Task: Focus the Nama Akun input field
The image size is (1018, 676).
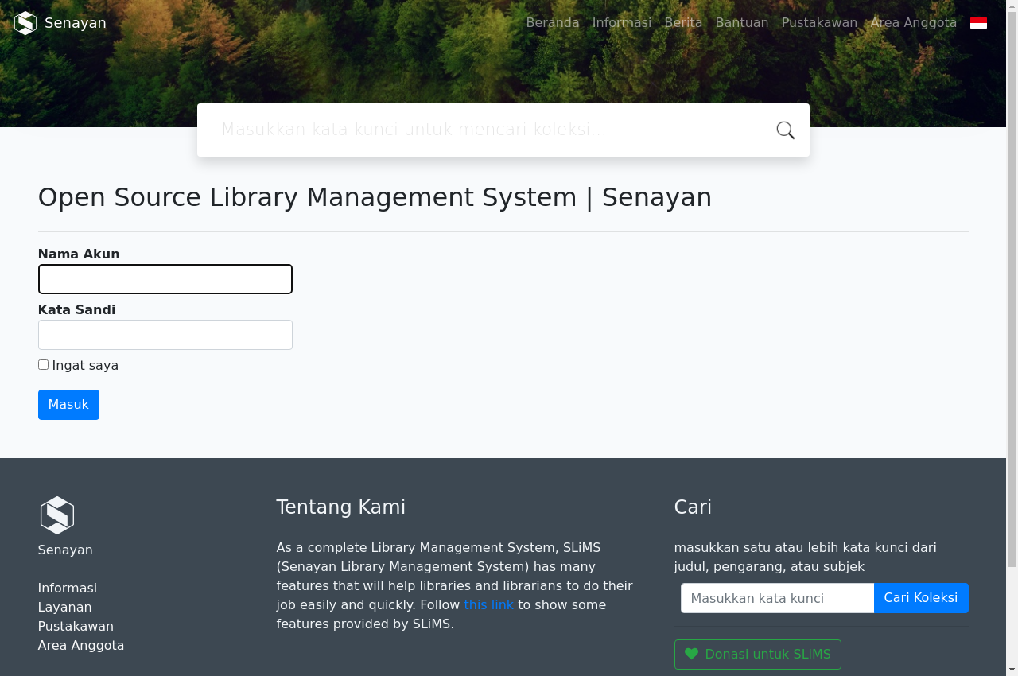Action: [x=165, y=279]
